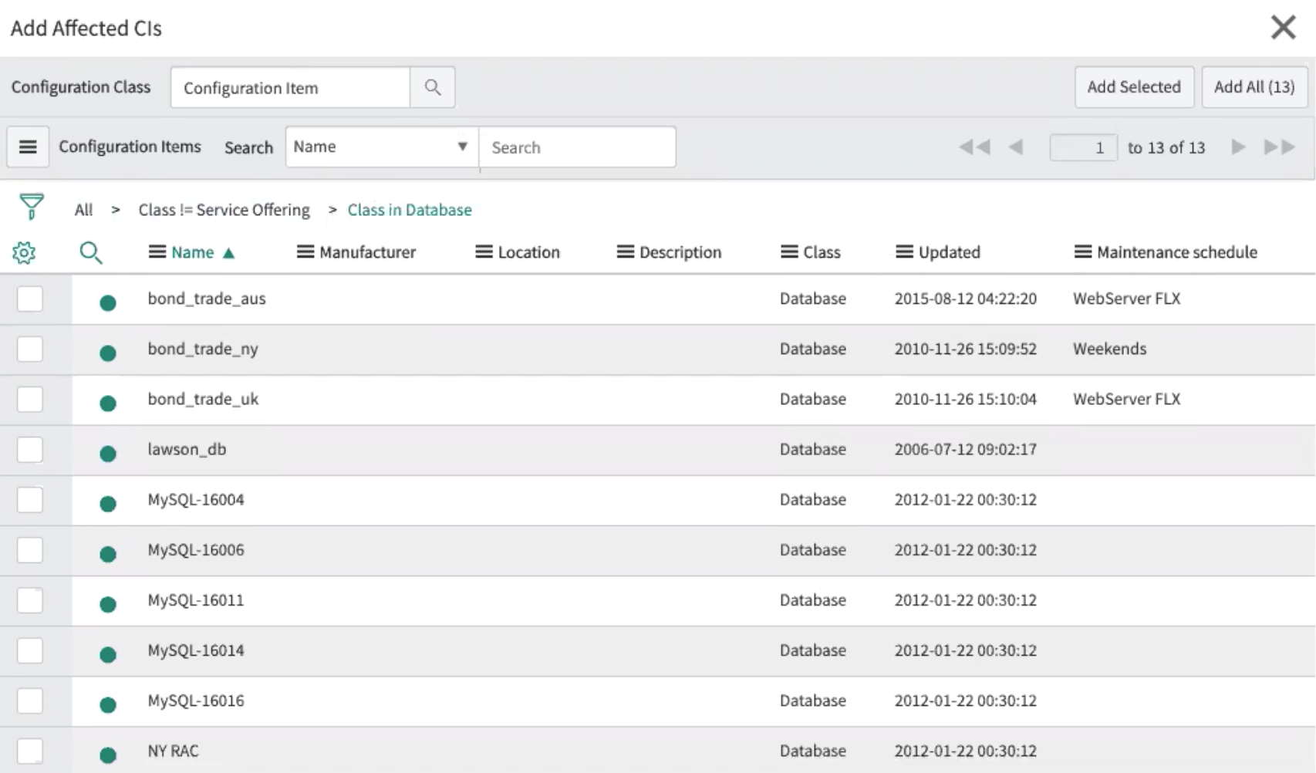
Task: Click the NY RAC name cell
Action: (173, 751)
